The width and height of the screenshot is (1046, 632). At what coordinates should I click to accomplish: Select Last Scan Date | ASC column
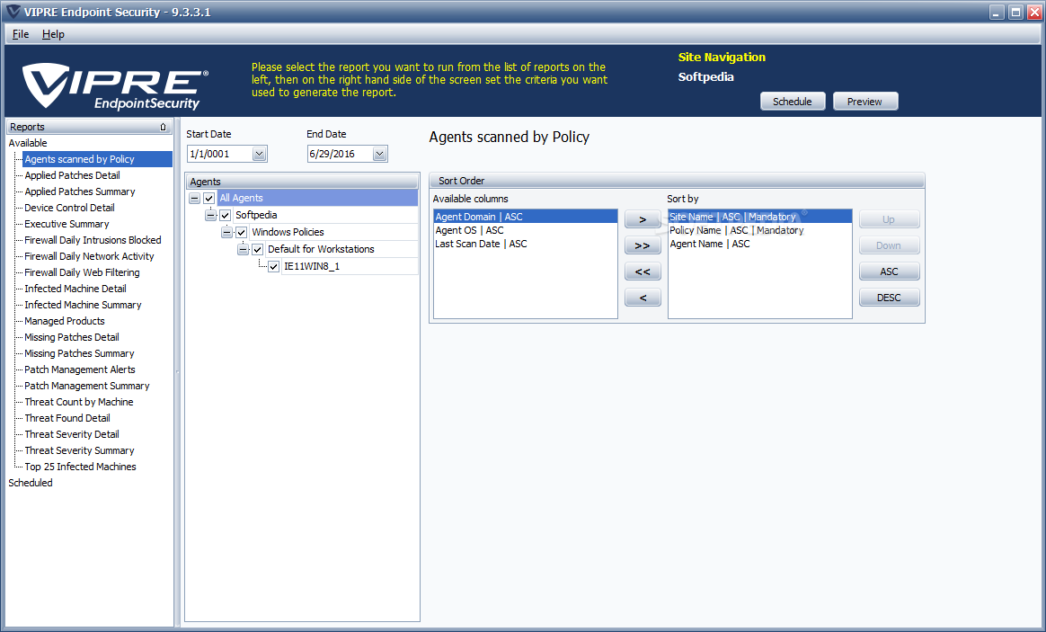pyautogui.click(x=526, y=244)
